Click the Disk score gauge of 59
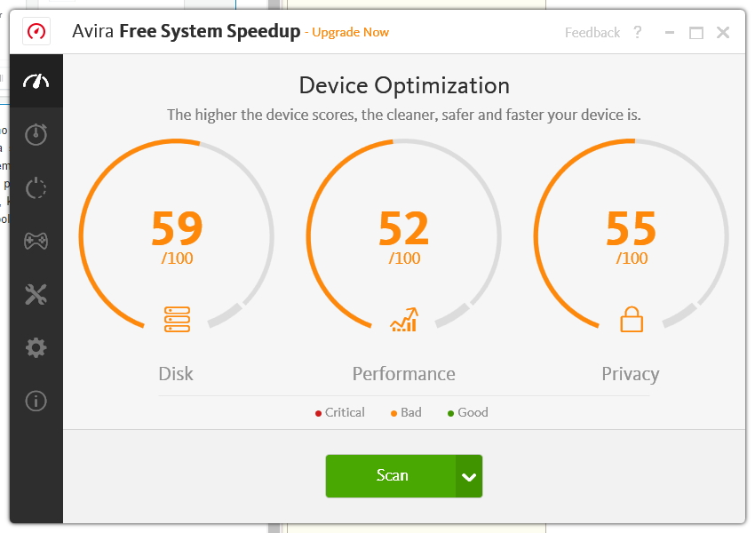 [x=177, y=228]
